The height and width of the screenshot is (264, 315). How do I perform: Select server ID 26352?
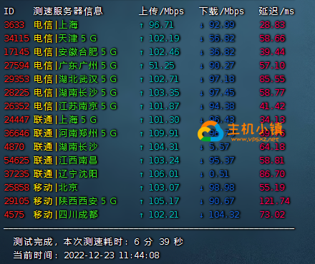(x=16, y=106)
